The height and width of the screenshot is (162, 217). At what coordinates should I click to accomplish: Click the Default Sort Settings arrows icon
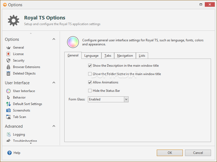pyautogui.click(x=8, y=104)
